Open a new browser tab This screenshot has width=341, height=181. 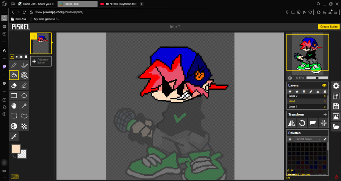coord(141,4)
